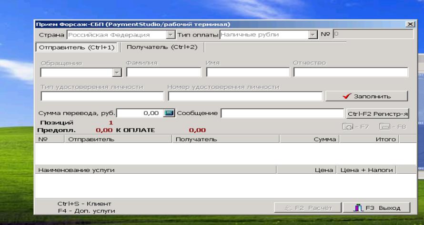Click the Цена column header
The height and width of the screenshot is (225, 424).
[x=306, y=170]
